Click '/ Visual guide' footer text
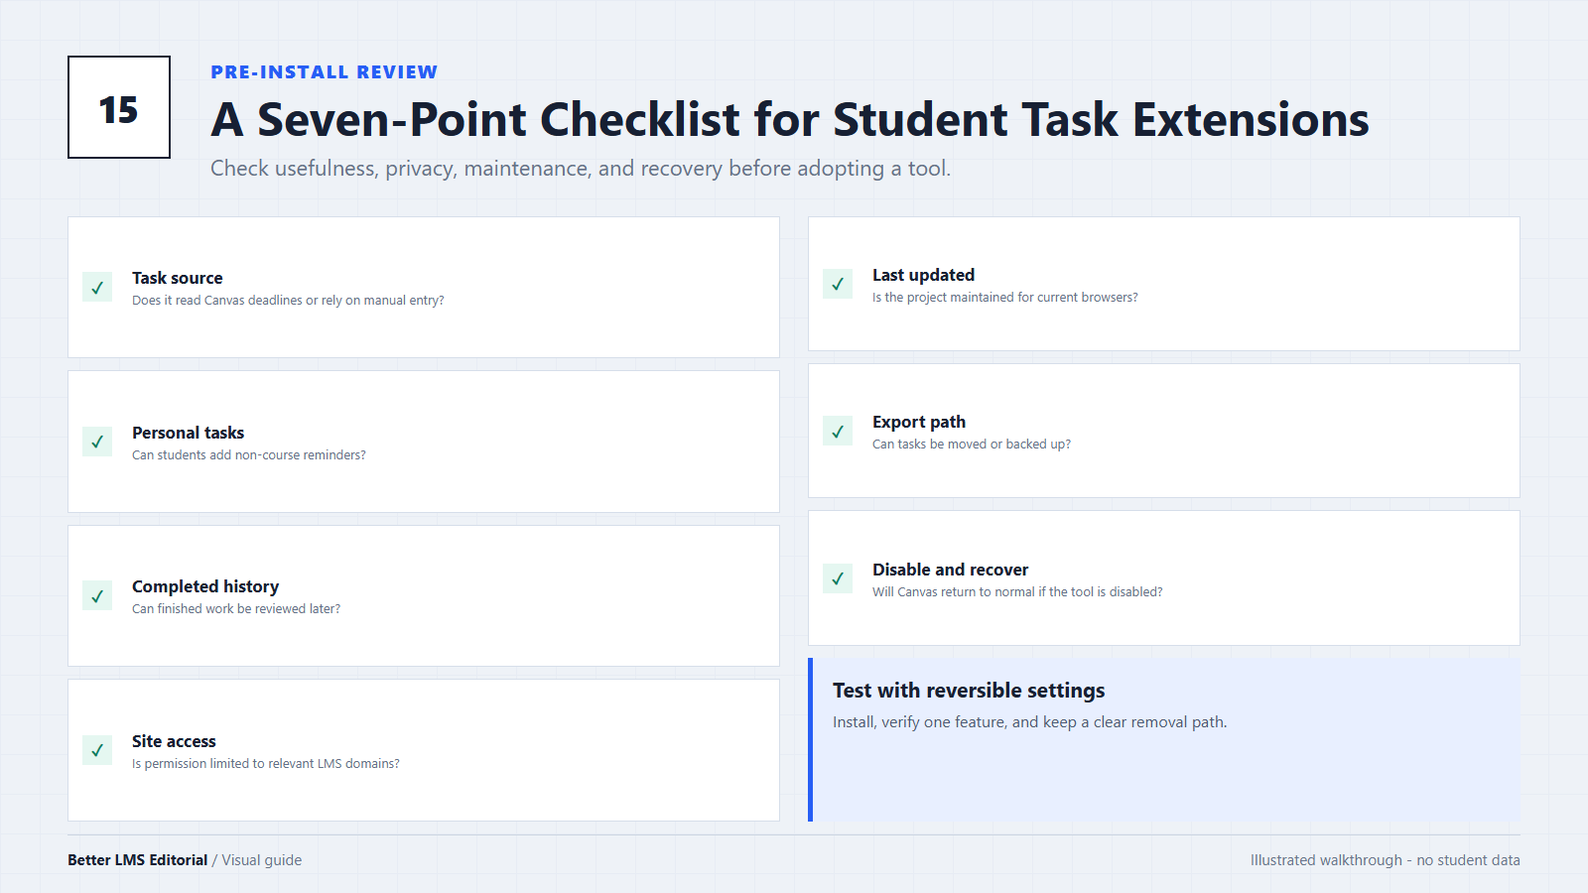1588x893 pixels. (x=257, y=860)
